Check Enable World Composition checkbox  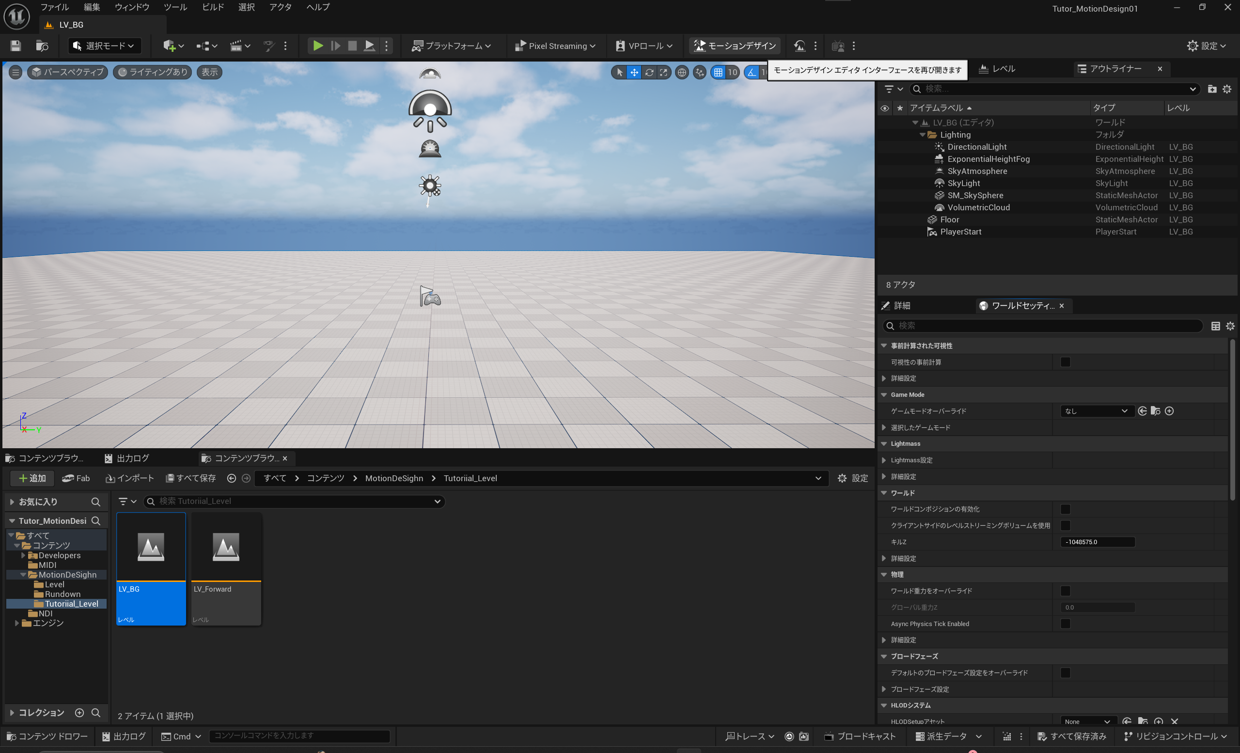pos(1066,509)
